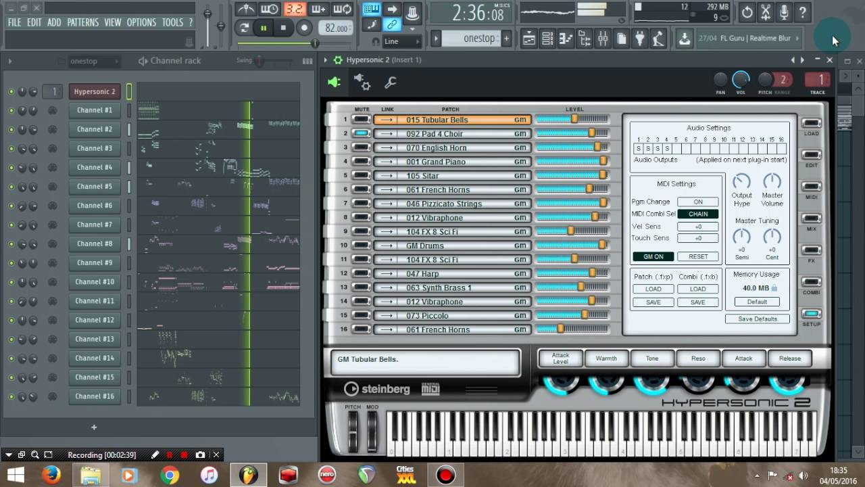This screenshot has width=865, height=487.
Task: Click the download news icon
Action: point(685,39)
